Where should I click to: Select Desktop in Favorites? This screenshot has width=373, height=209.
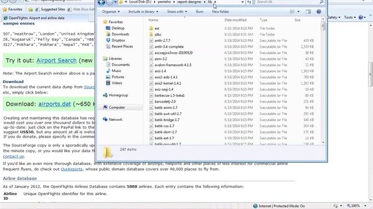coord(118,28)
